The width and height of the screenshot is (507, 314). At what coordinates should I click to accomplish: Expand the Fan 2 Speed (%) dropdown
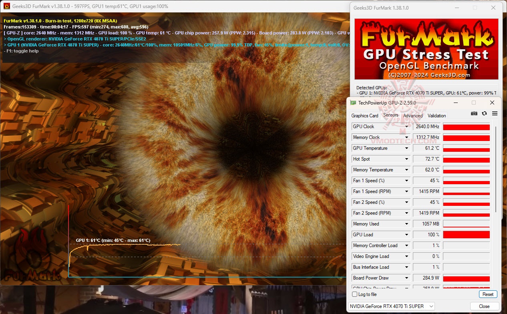pyautogui.click(x=407, y=202)
